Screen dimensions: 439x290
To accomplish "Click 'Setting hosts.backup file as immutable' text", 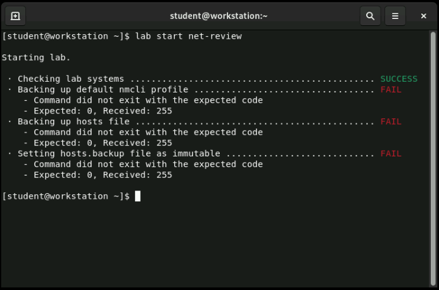I will (x=118, y=154).
